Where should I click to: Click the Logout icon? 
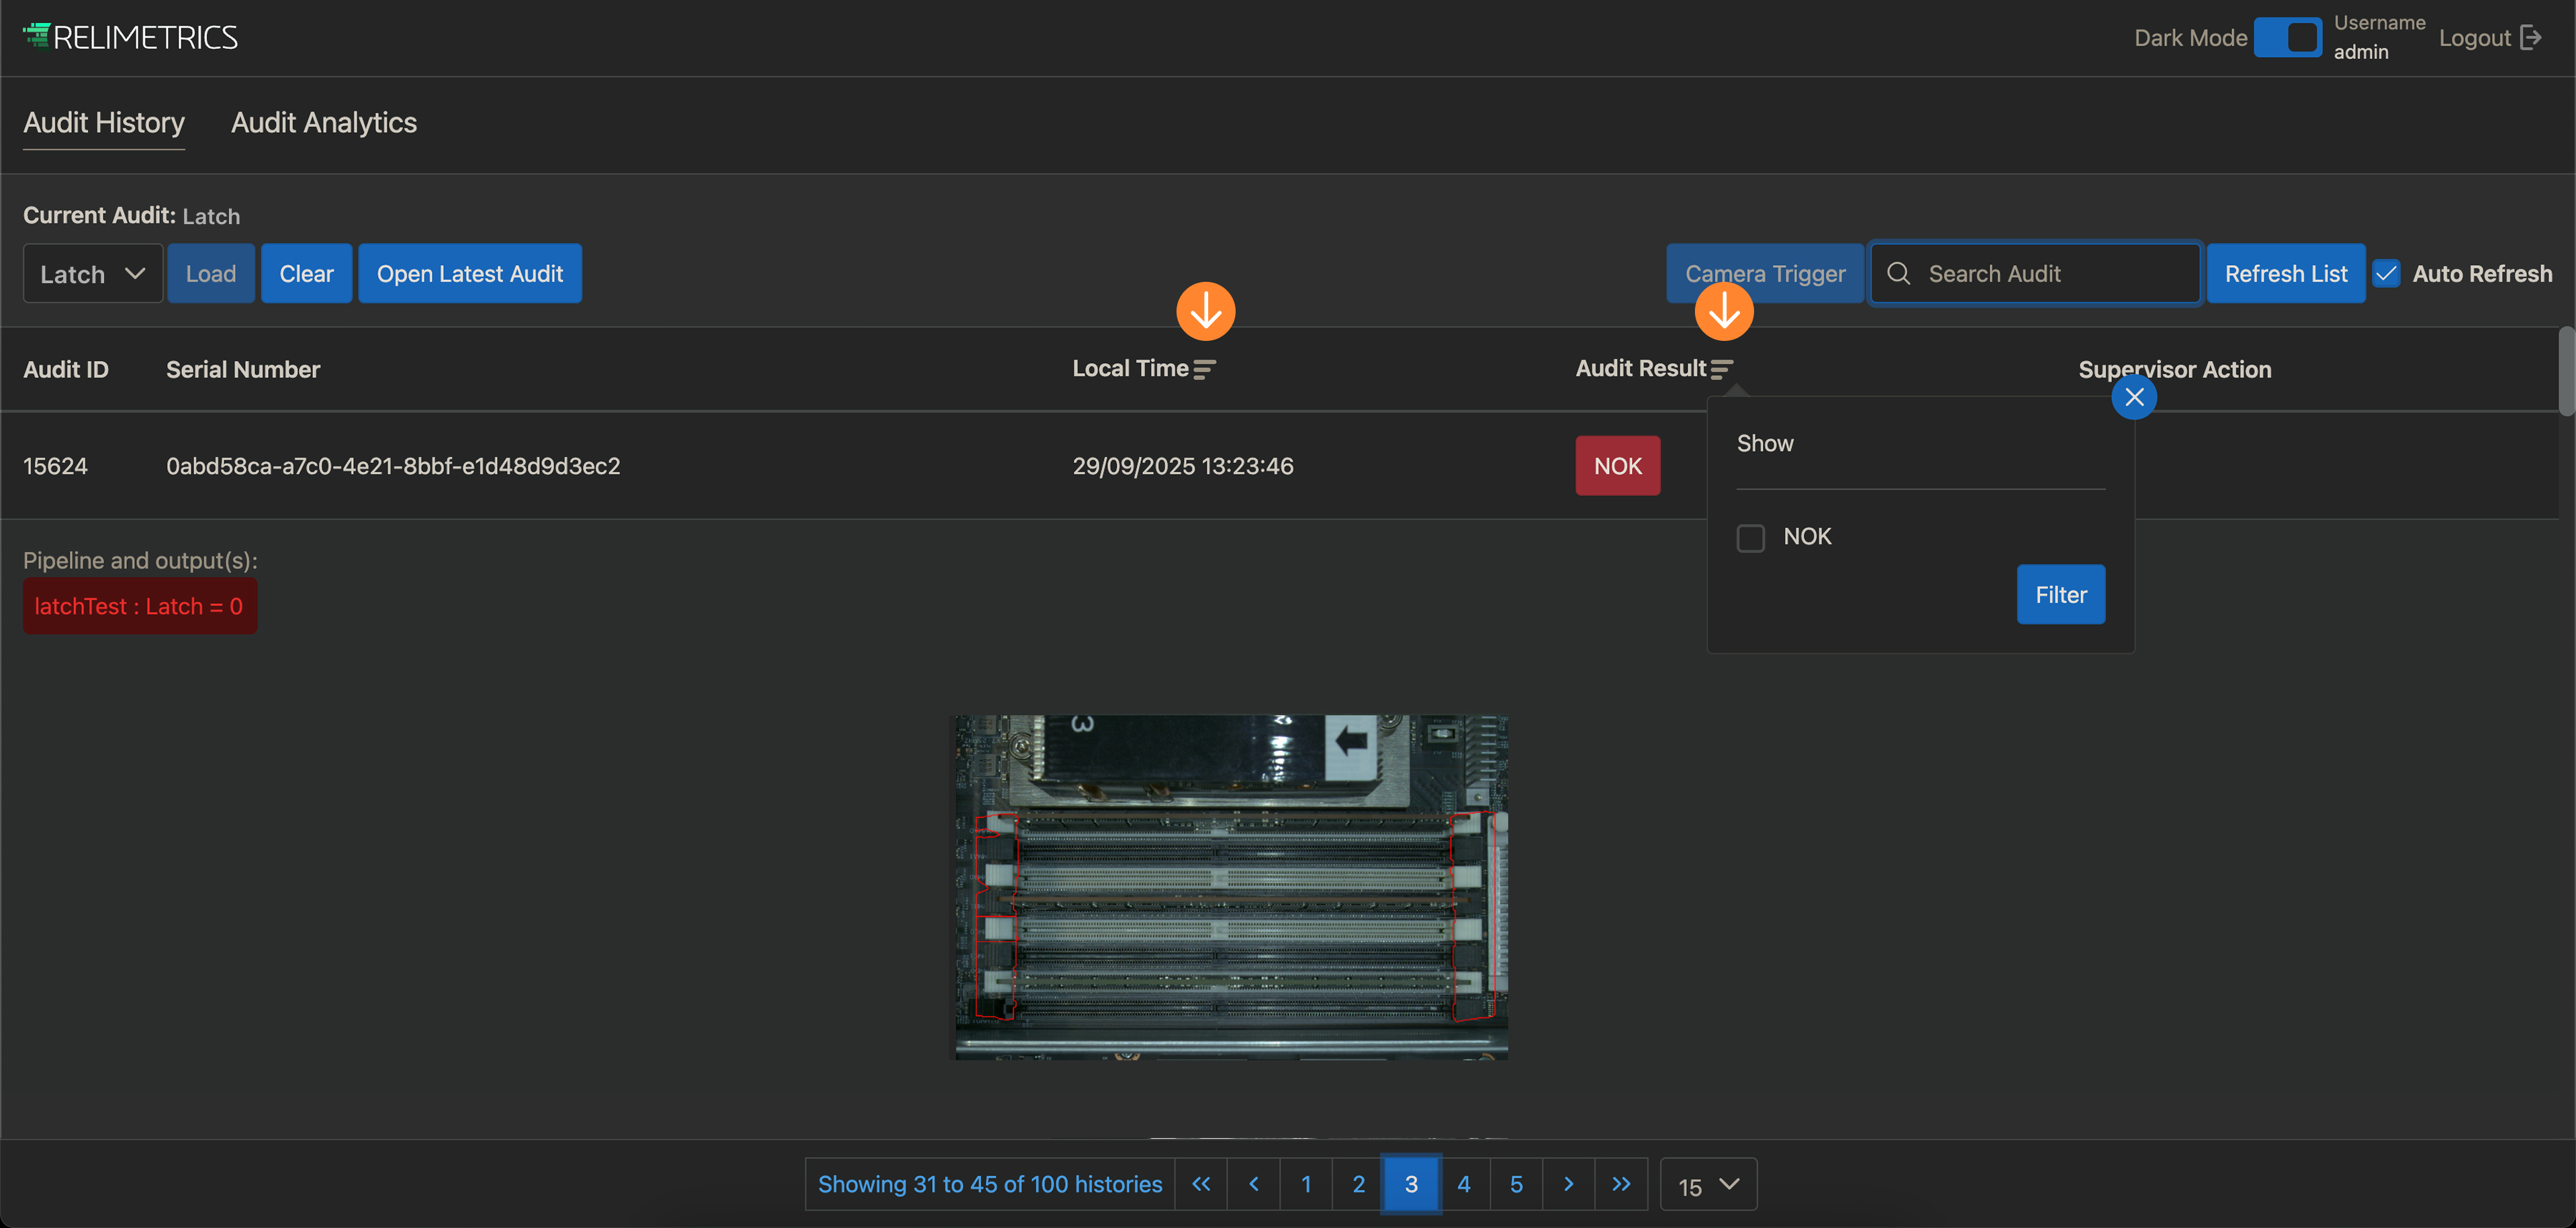(x=2530, y=38)
